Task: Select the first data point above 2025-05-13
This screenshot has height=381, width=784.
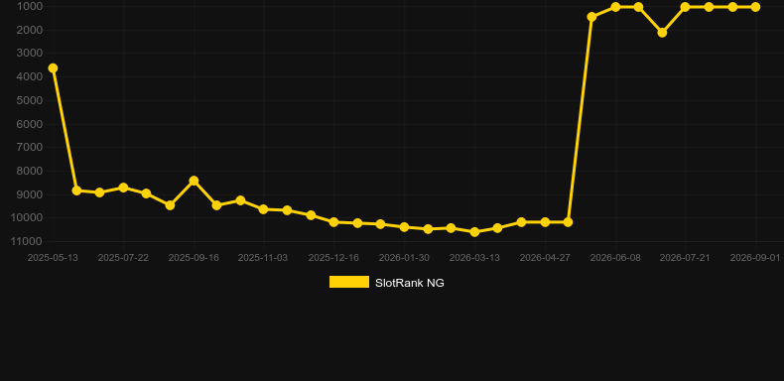Action: tap(53, 68)
